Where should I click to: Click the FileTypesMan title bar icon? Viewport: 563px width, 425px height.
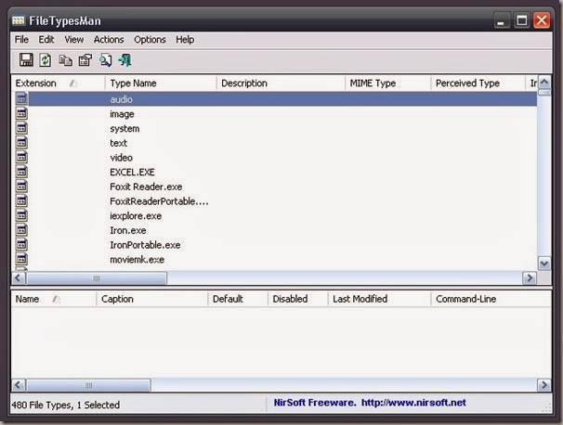pyautogui.click(x=19, y=20)
